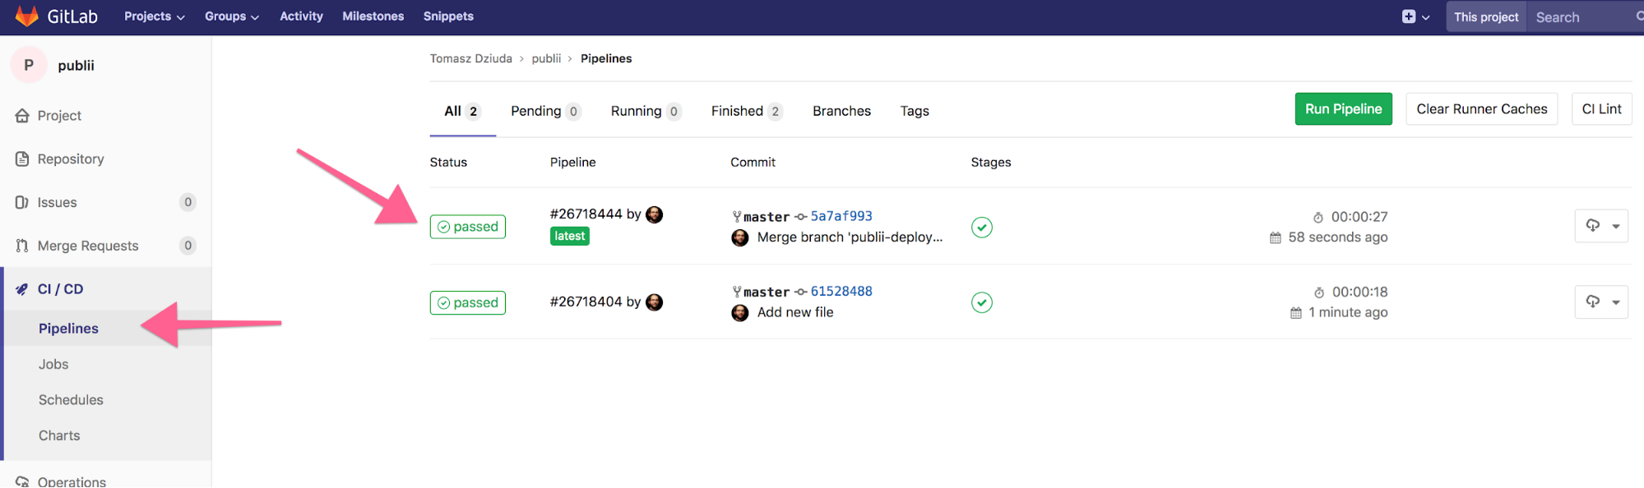Click the Clear Runner Caches button
The height and width of the screenshot is (488, 1644).
tap(1481, 109)
